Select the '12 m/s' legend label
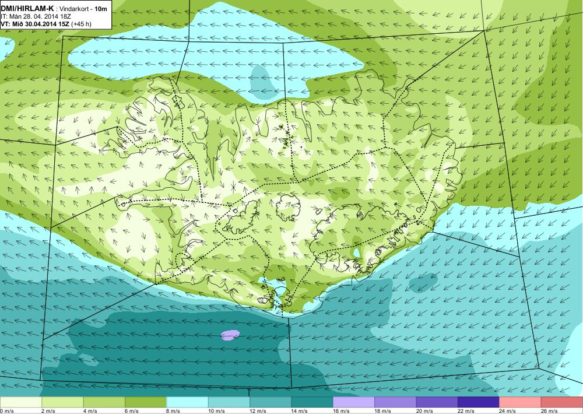Screen dimensions: 583x414 (x=258, y=411)
